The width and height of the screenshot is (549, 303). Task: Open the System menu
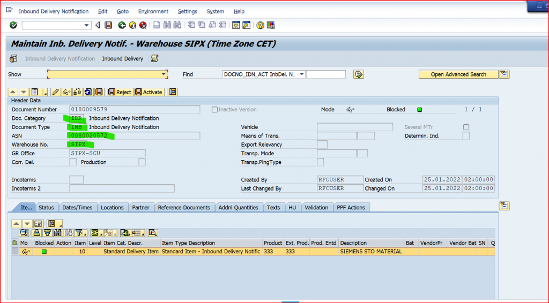pyautogui.click(x=216, y=12)
